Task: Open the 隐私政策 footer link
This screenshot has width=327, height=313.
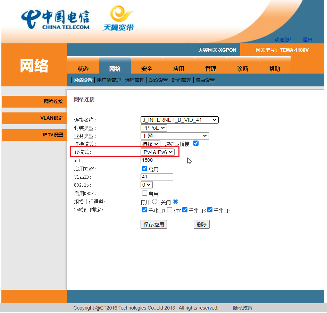Action: pos(243,308)
